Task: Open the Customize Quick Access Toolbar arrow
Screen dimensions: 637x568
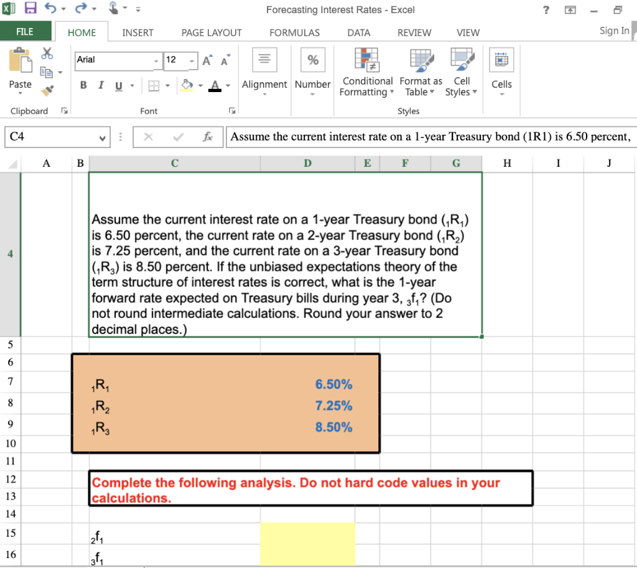Action: click(138, 9)
